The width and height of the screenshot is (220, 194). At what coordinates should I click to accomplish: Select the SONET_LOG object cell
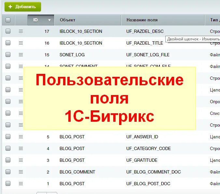pos(72,55)
